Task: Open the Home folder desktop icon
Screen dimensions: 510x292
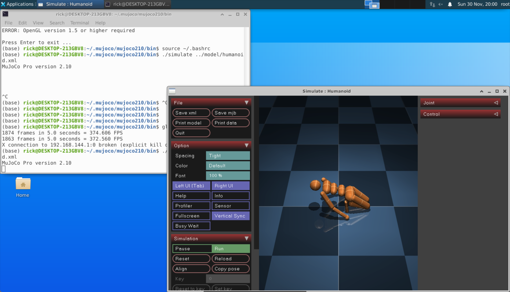Action: [x=23, y=184]
